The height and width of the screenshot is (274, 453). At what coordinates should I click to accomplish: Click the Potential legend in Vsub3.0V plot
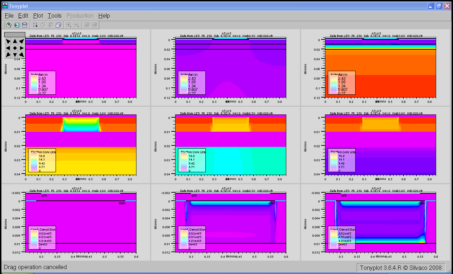point(342,83)
